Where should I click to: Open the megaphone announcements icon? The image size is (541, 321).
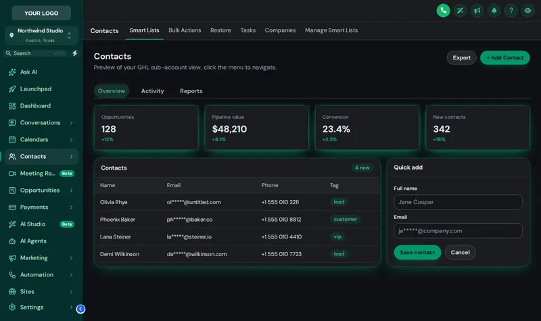pyautogui.click(x=477, y=10)
